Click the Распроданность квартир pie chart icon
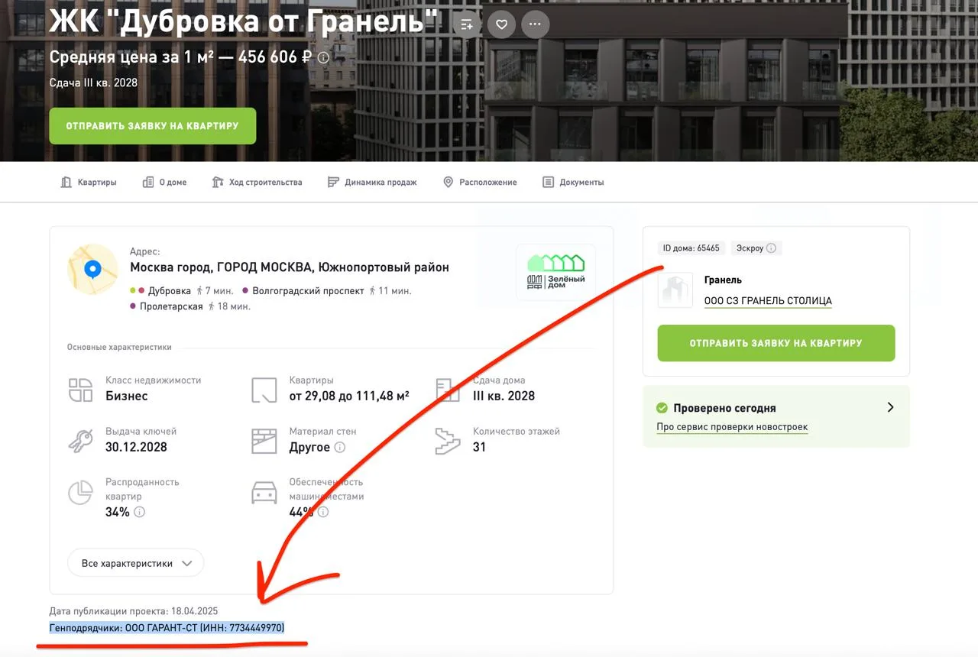978x657 pixels. click(x=80, y=493)
